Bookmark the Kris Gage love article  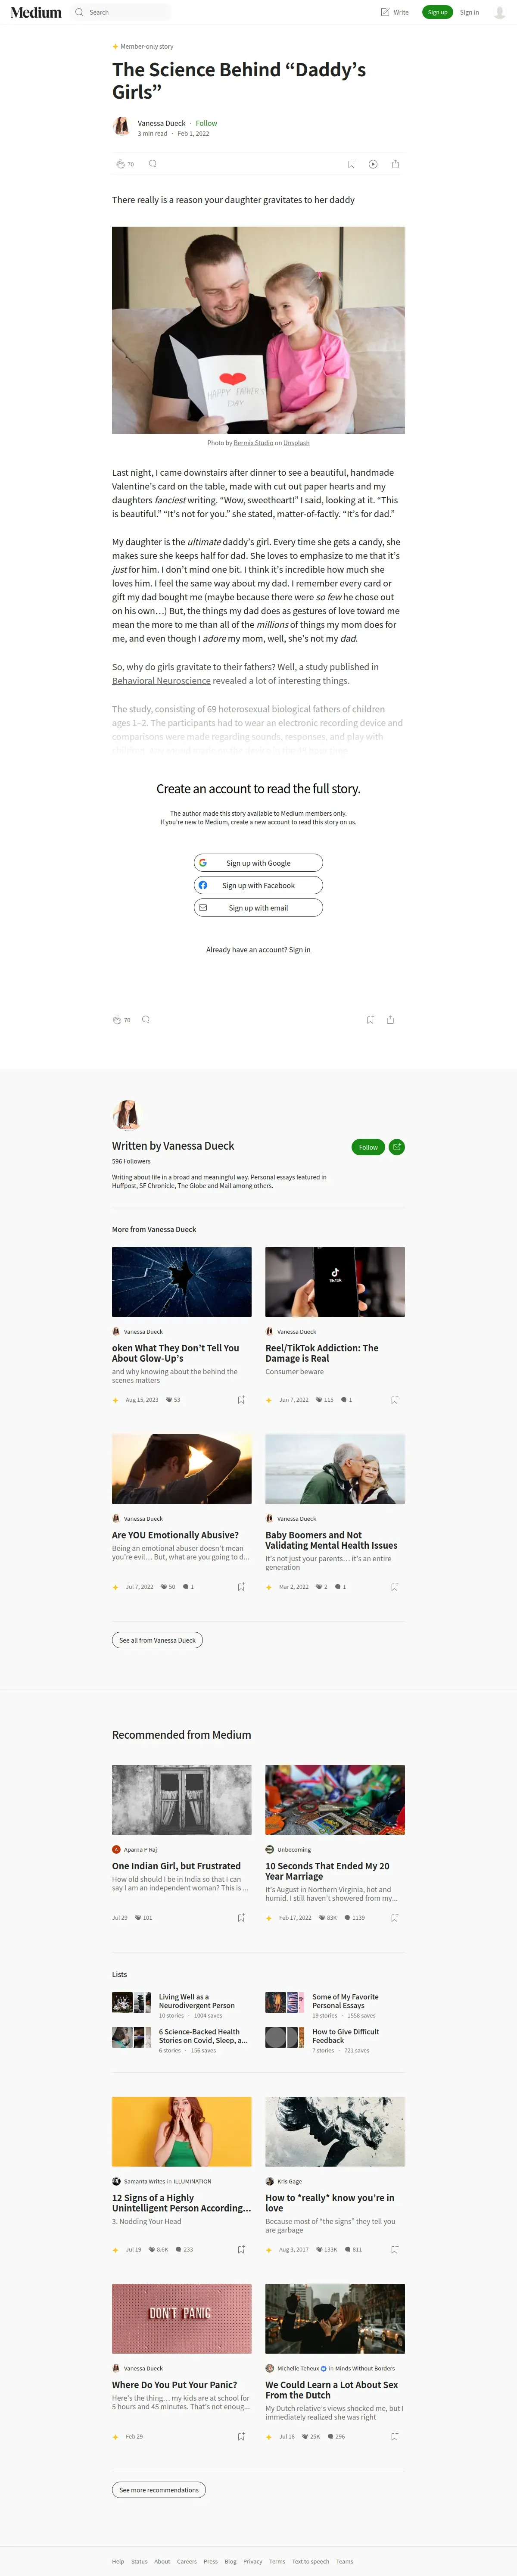(394, 2250)
